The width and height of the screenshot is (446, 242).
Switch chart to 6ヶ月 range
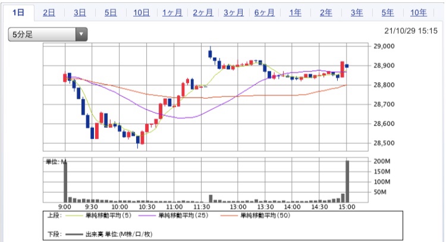click(264, 13)
